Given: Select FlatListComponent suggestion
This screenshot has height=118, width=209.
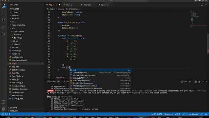Looking at the screenshot, I should point(101,81).
